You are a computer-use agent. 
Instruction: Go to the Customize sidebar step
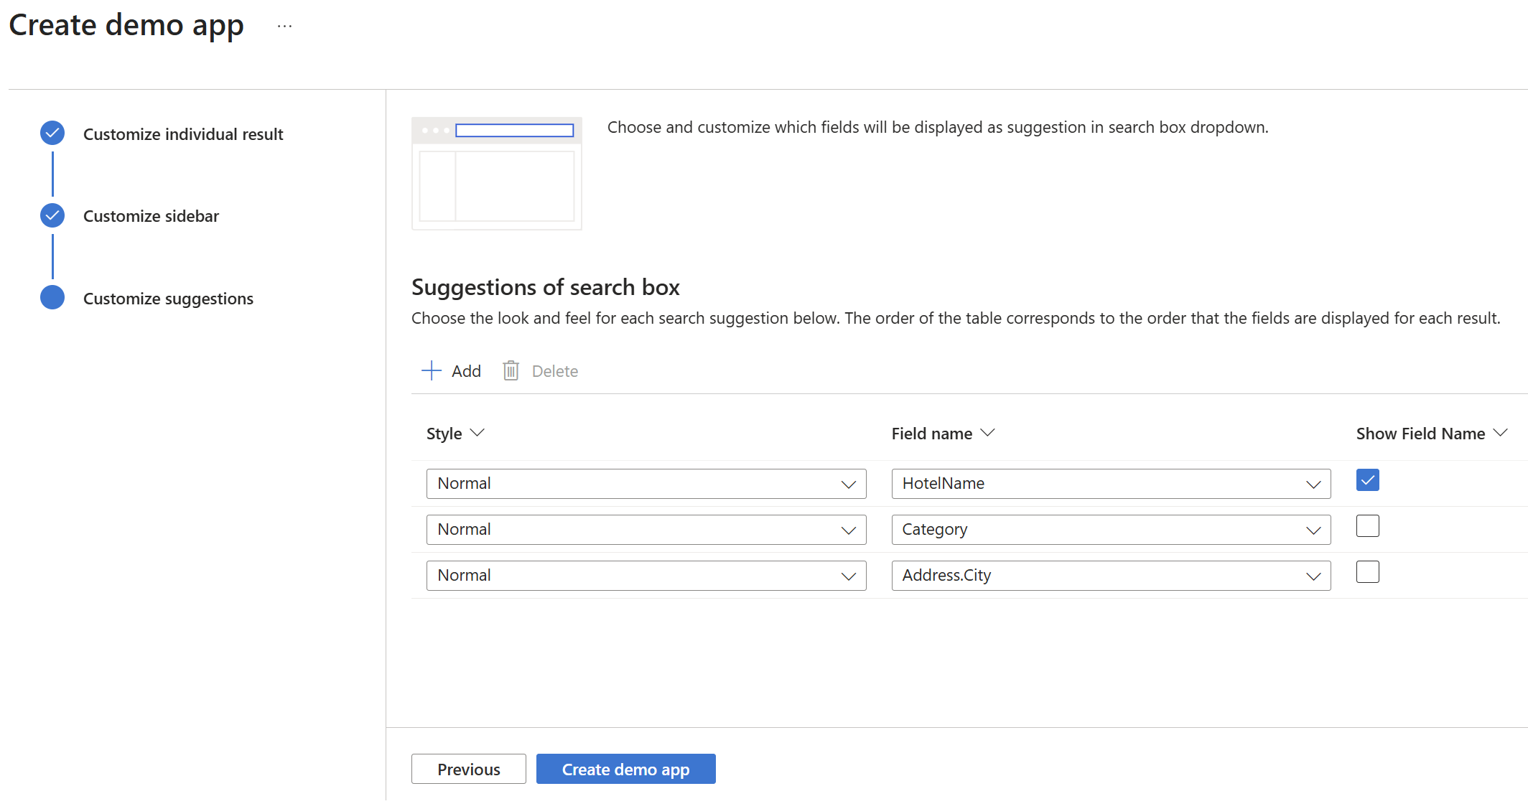(x=151, y=216)
